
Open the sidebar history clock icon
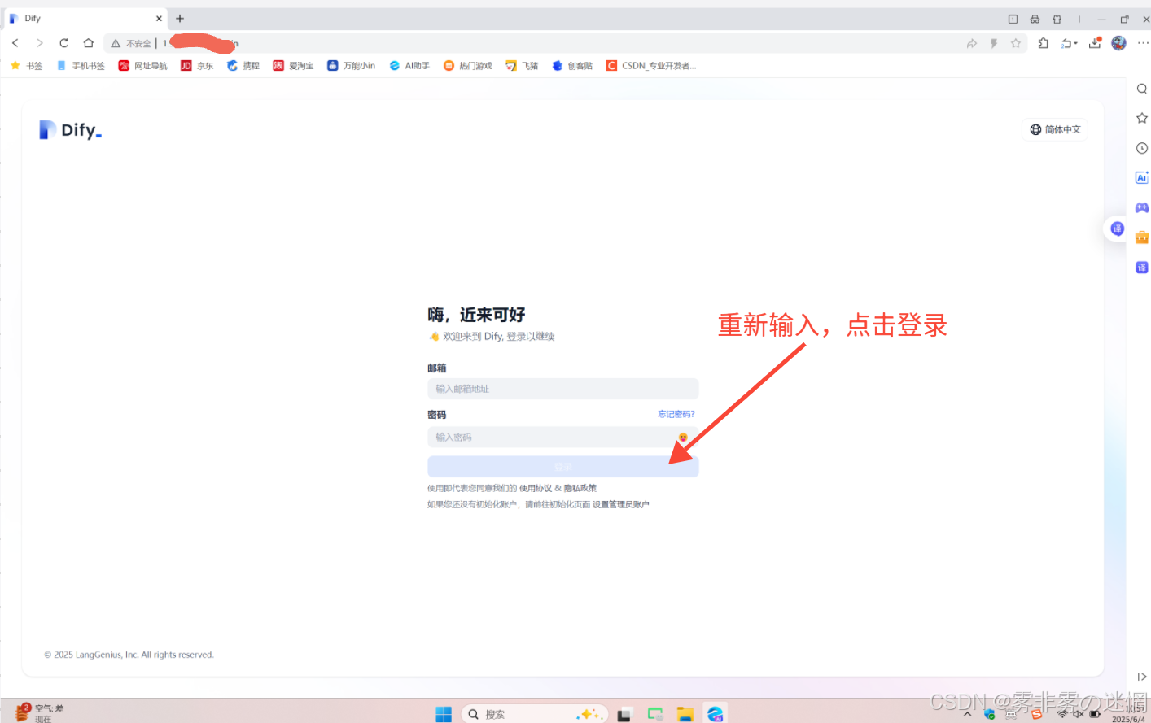[x=1142, y=148]
